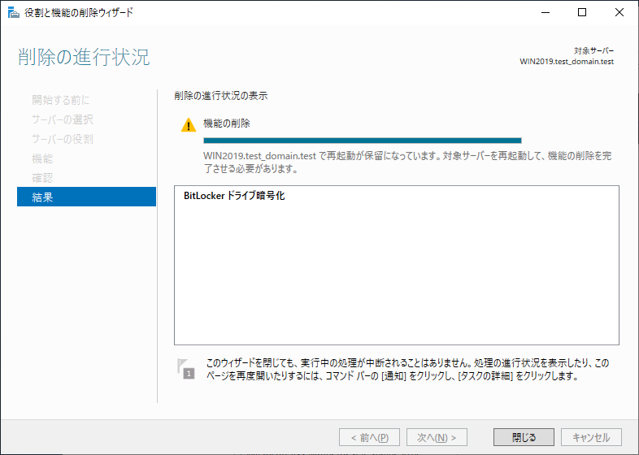Screen dimensions: 639x455
Task: Select 機能 step in sidebar
Action: [x=42, y=158]
